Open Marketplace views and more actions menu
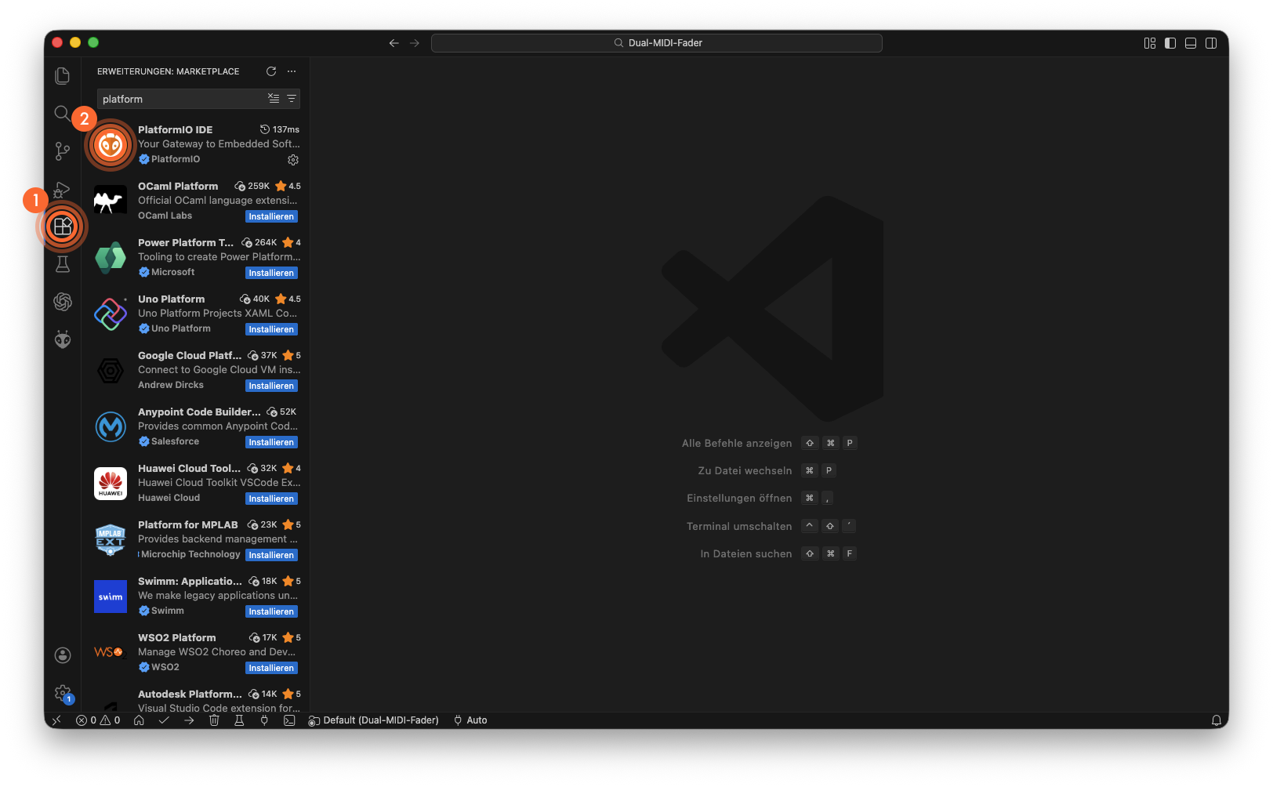This screenshot has height=787, width=1273. pyautogui.click(x=292, y=71)
